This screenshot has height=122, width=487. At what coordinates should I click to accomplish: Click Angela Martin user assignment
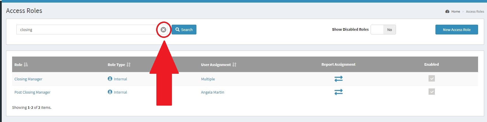pyautogui.click(x=213, y=92)
